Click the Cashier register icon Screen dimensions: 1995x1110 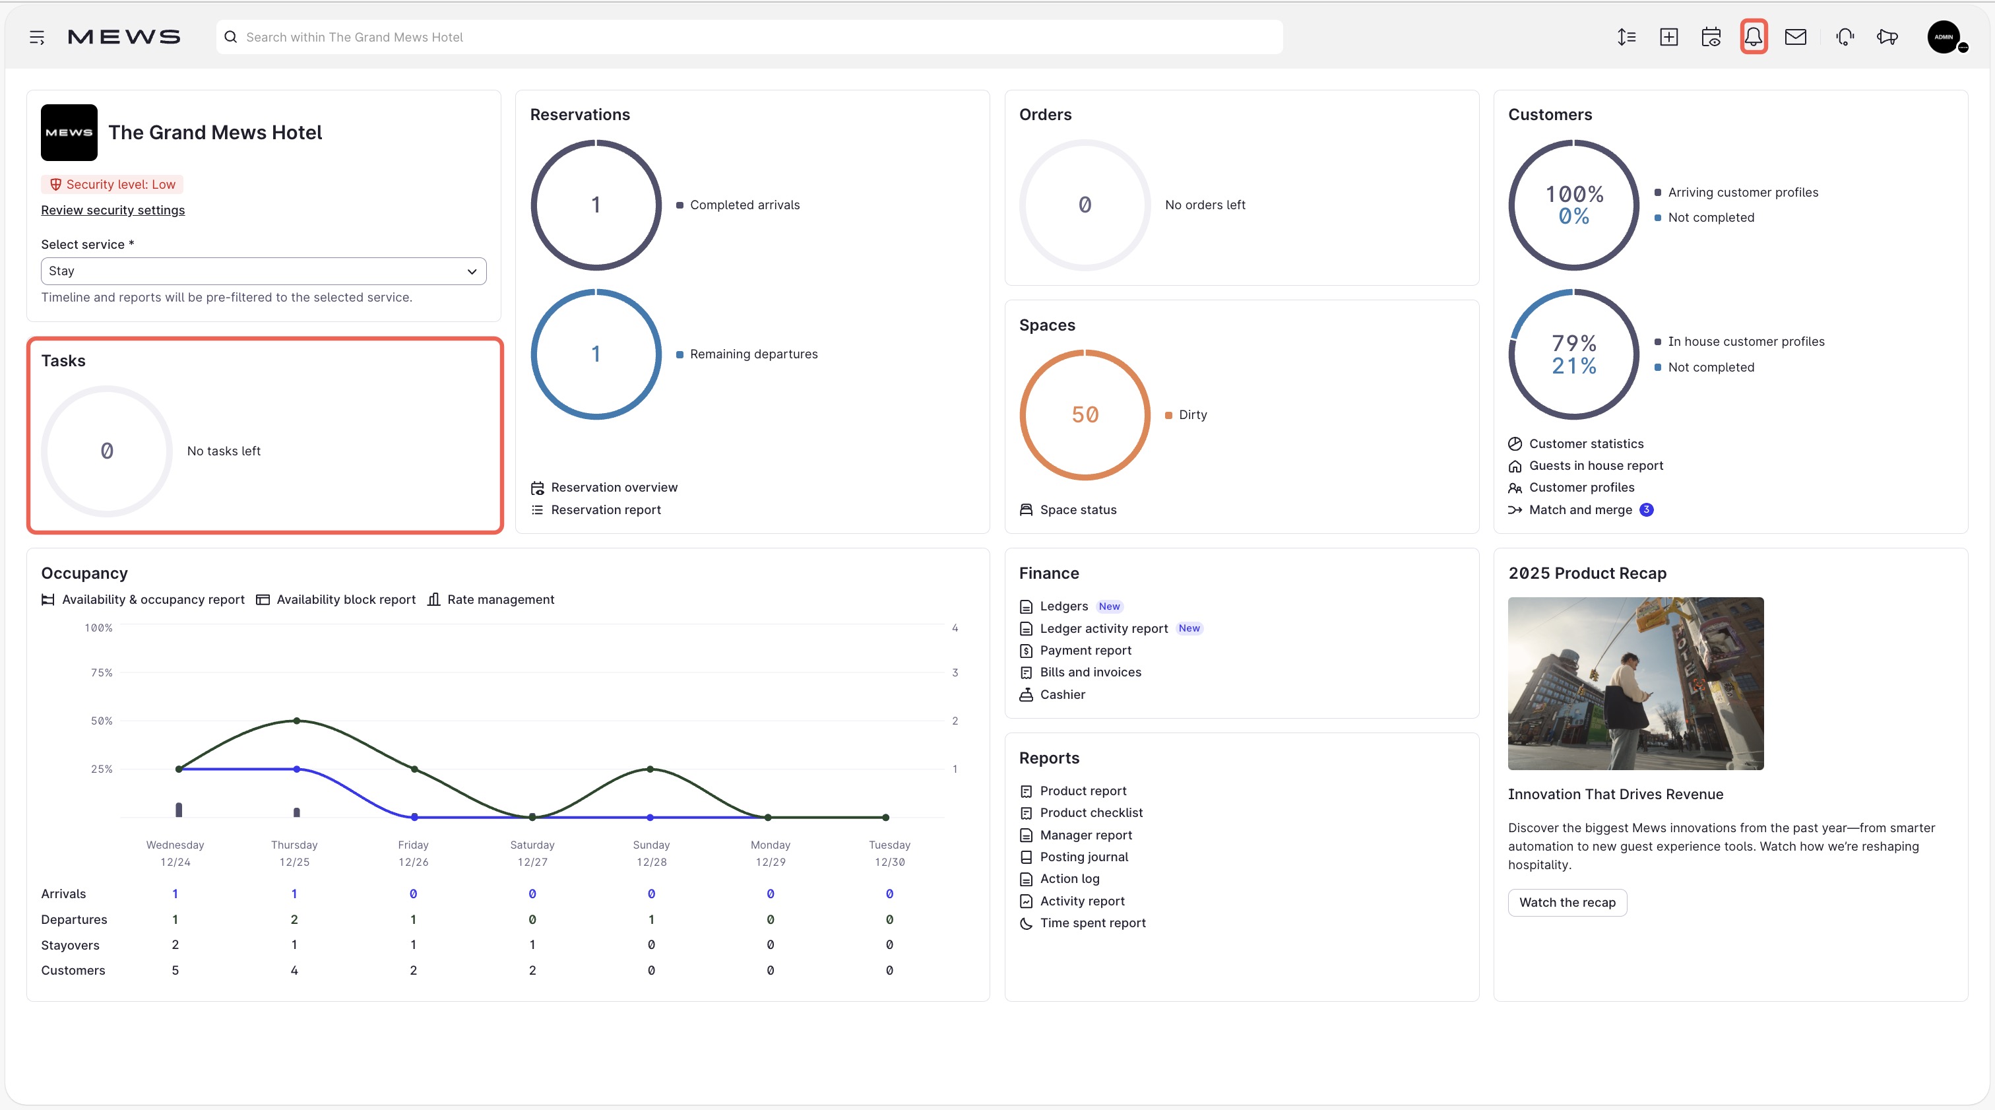point(1026,695)
